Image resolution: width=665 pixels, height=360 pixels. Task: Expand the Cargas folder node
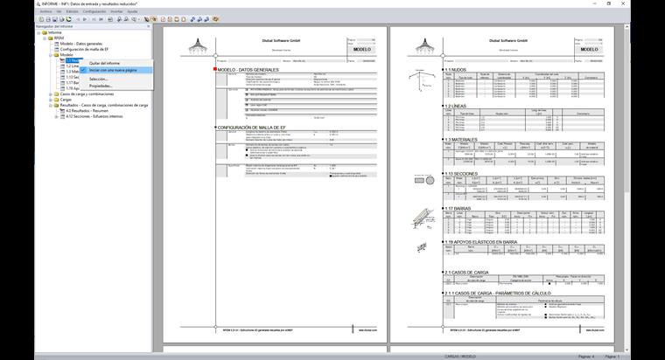pos(51,100)
